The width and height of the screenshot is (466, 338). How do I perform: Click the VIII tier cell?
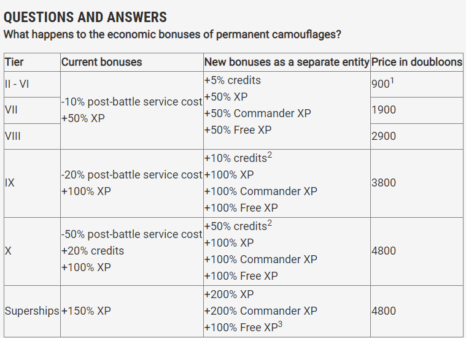coord(12,136)
